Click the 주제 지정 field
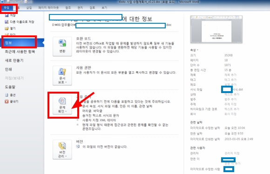The width and height of the screenshot is (270, 174). pos(230,104)
